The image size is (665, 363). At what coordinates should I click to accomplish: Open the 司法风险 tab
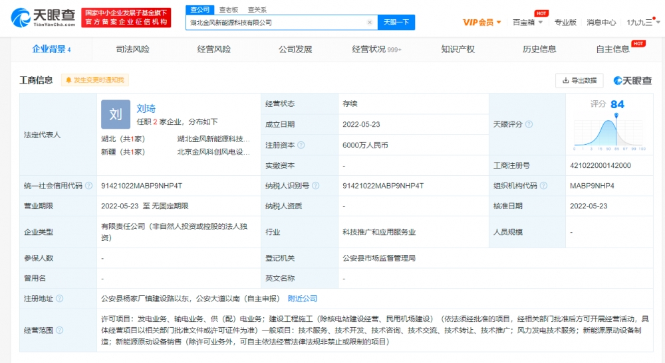tap(133, 50)
